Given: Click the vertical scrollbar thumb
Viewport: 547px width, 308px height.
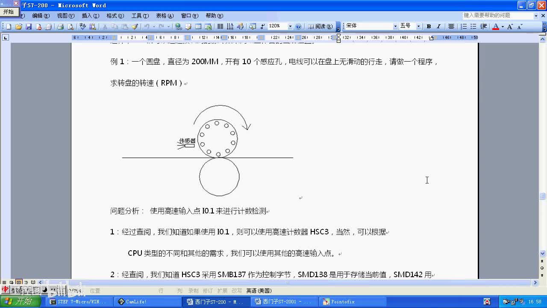Looking at the screenshot, I should 543,196.
